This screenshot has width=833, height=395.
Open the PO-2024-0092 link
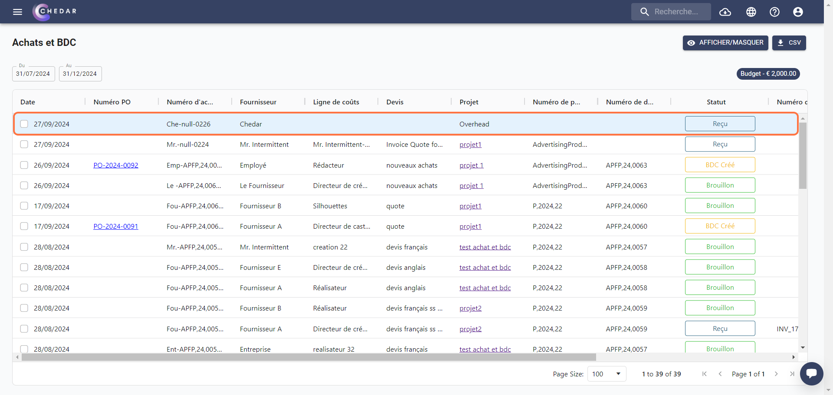click(x=116, y=165)
